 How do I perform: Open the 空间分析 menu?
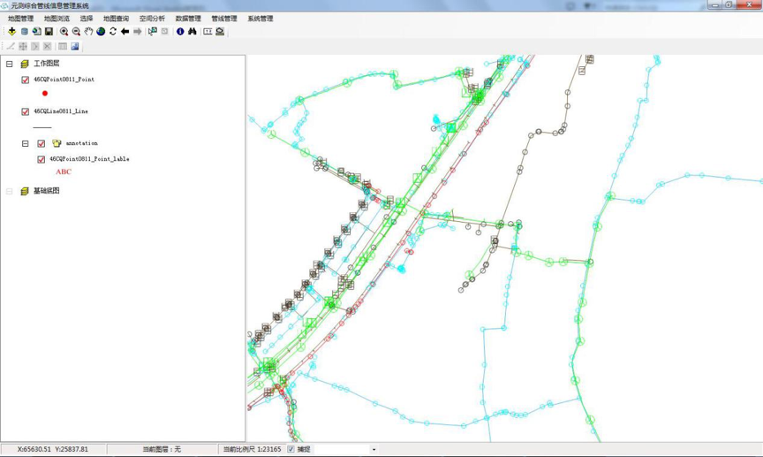[x=152, y=19]
